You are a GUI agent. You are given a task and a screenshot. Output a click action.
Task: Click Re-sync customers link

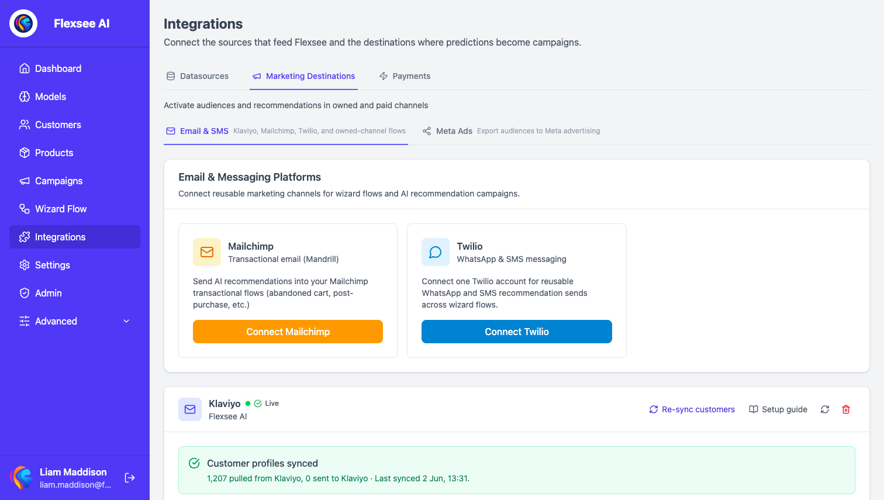pyautogui.click(x=692, y=409)
